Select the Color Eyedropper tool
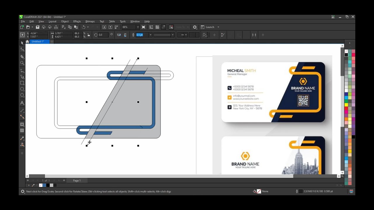 pyautogui.click(x=22, y=138)
